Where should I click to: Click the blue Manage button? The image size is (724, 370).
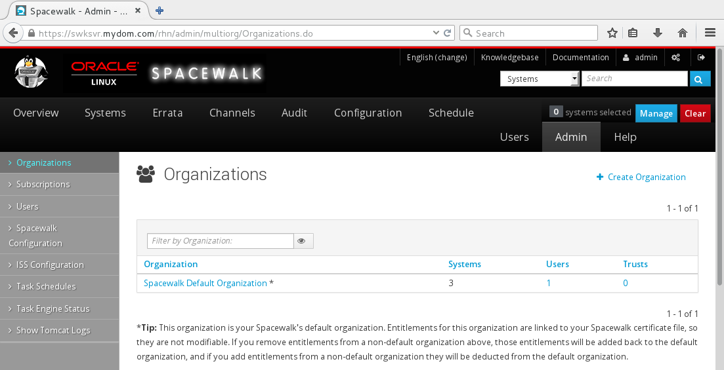[656, 113]
